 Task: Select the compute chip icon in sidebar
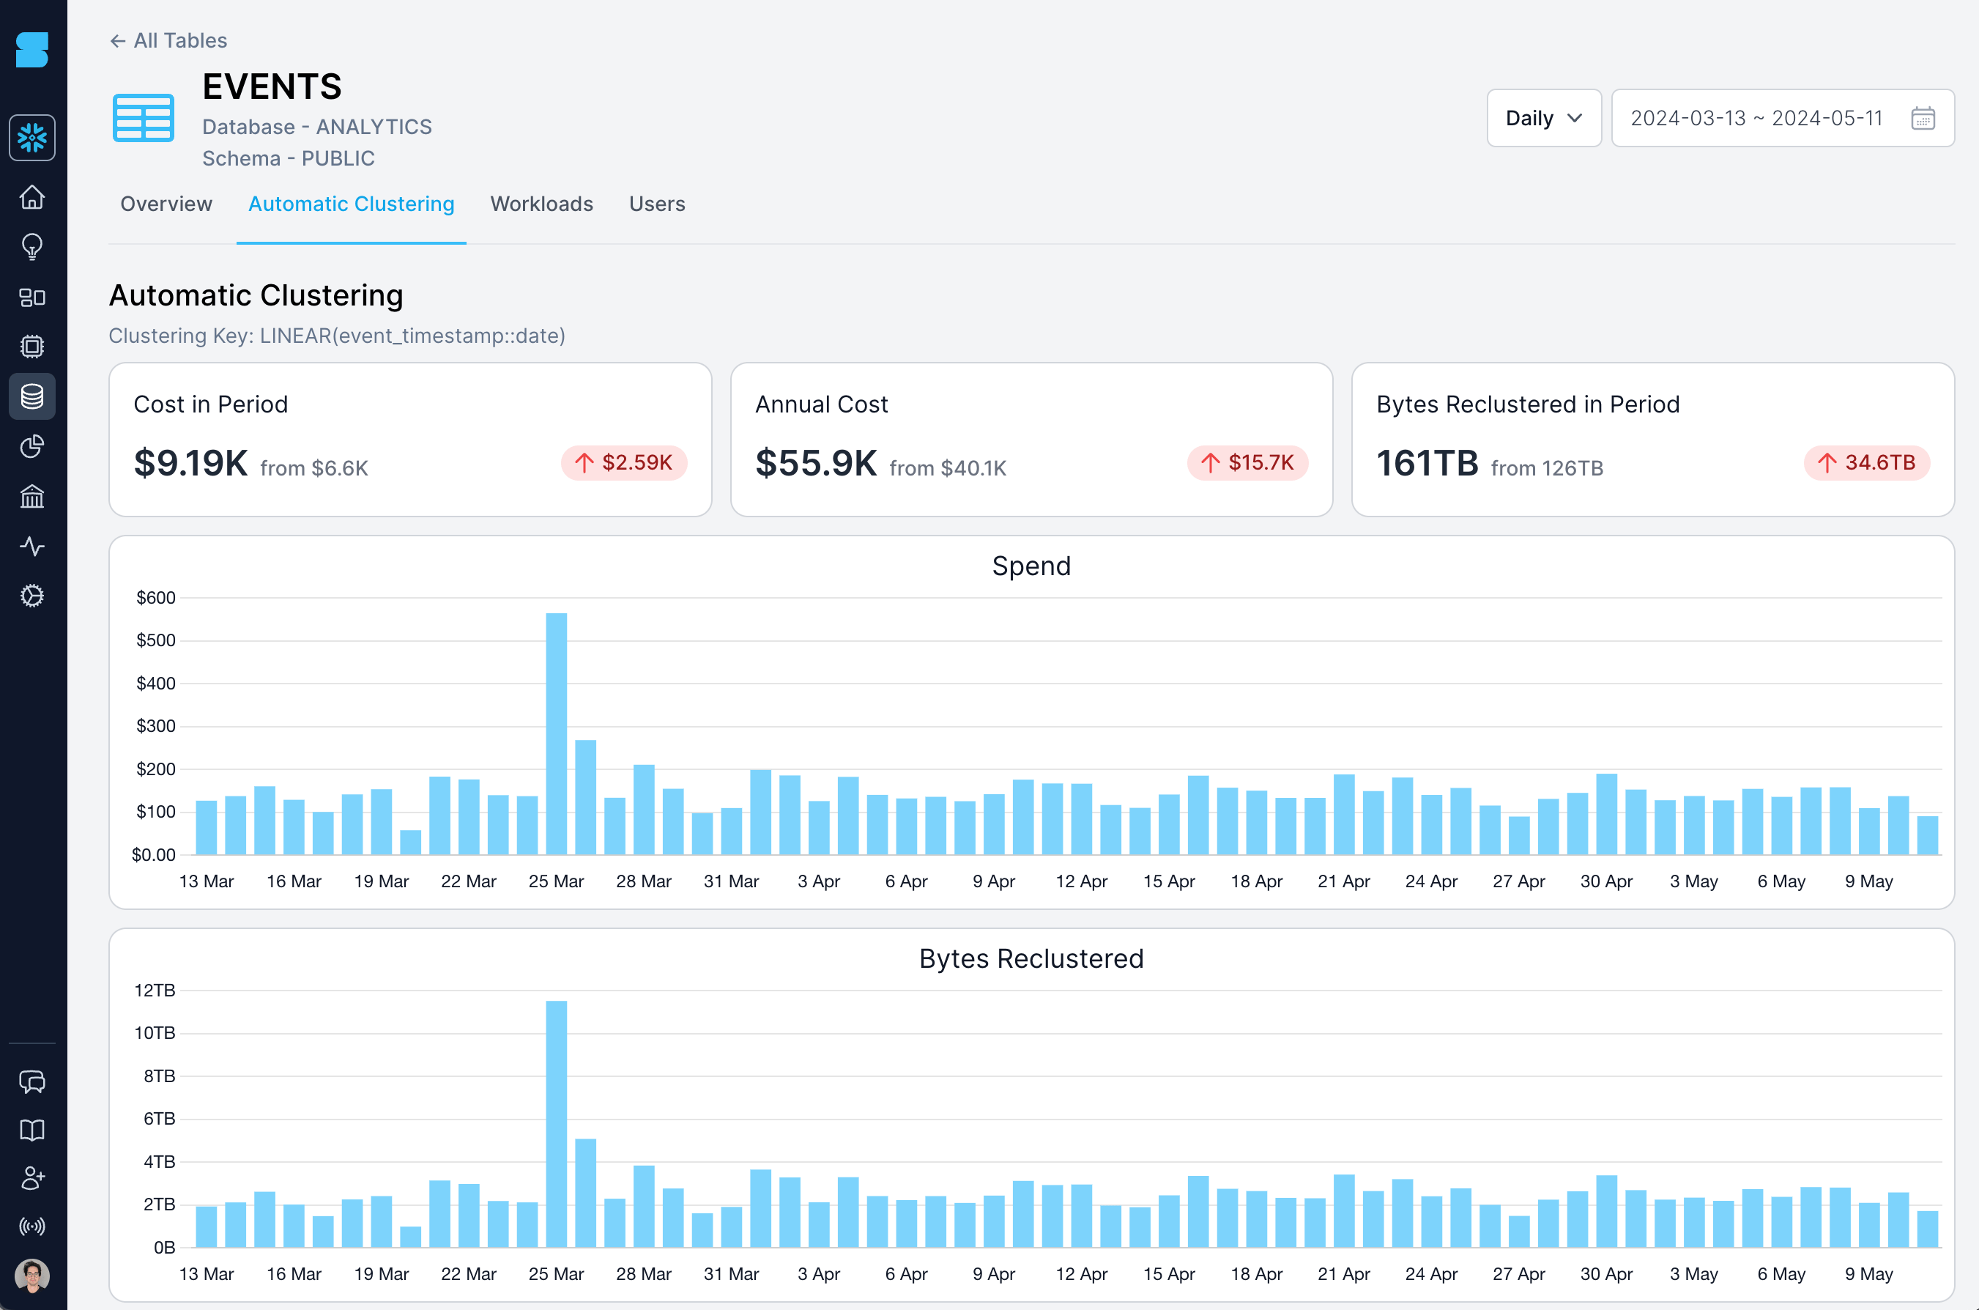31,346
